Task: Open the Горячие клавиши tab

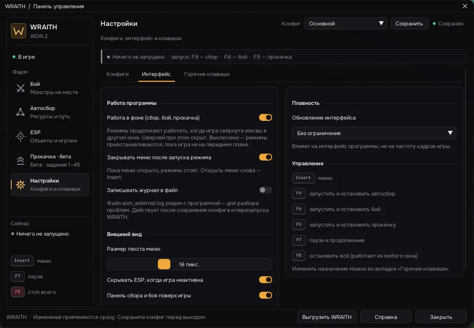Action: coord(207,74)
